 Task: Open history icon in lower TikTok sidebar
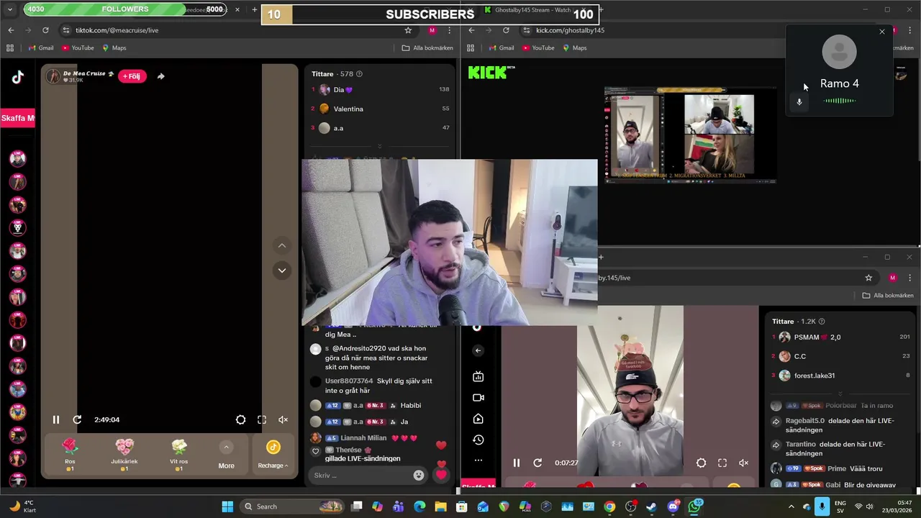478,440
